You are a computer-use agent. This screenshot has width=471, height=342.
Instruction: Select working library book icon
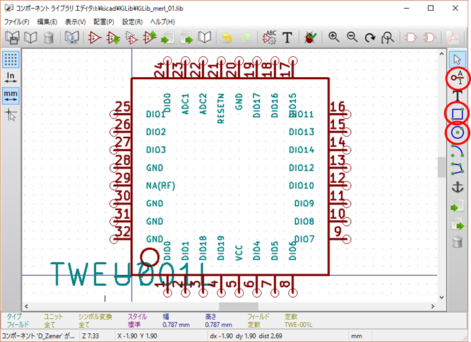pos(30,38)
